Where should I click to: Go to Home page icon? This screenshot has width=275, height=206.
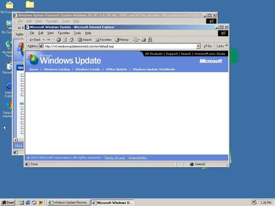pyautogui.click(x=71, y=40)
